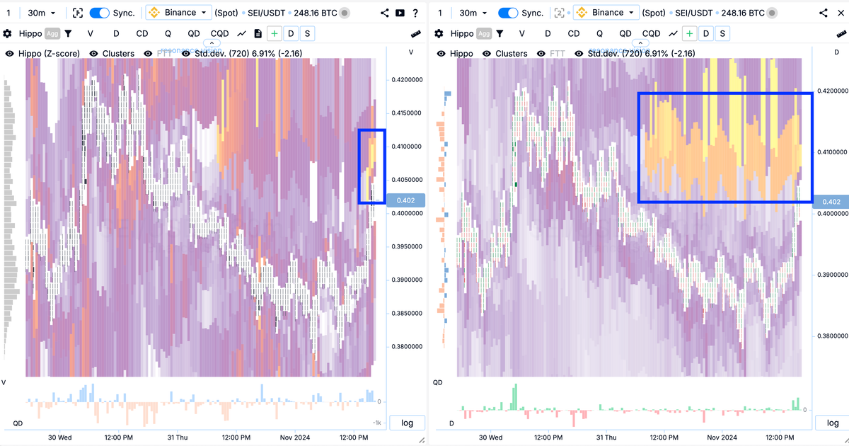Open the Binance exchange dropdown in right panel
Screen dimensions: 849x446
click(606, 13)
